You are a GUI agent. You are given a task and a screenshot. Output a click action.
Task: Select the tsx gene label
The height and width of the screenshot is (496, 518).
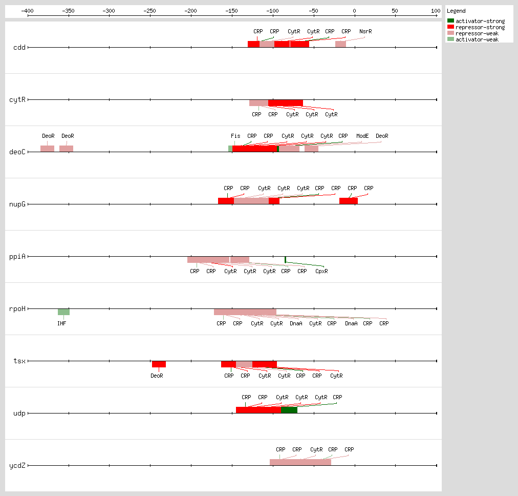click(19, 361)
